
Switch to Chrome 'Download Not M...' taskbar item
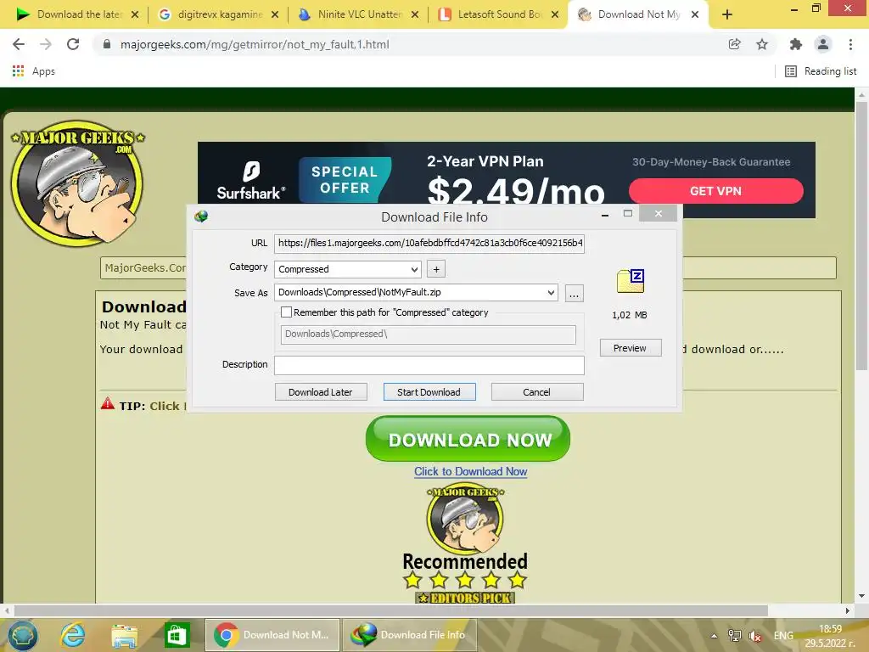tap(272, 635)
